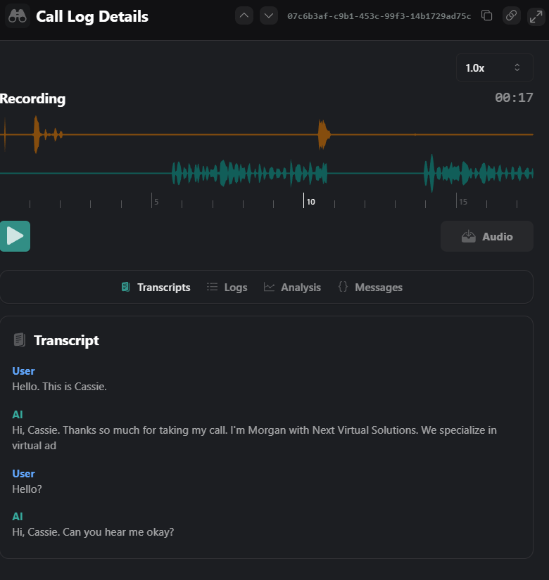The height and width of the screenshot is (580, 549).
Task: Click the 15 second timeline marker
Action: point(463,202)
